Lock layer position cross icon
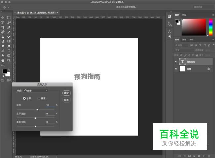 (x=189, y=55)
